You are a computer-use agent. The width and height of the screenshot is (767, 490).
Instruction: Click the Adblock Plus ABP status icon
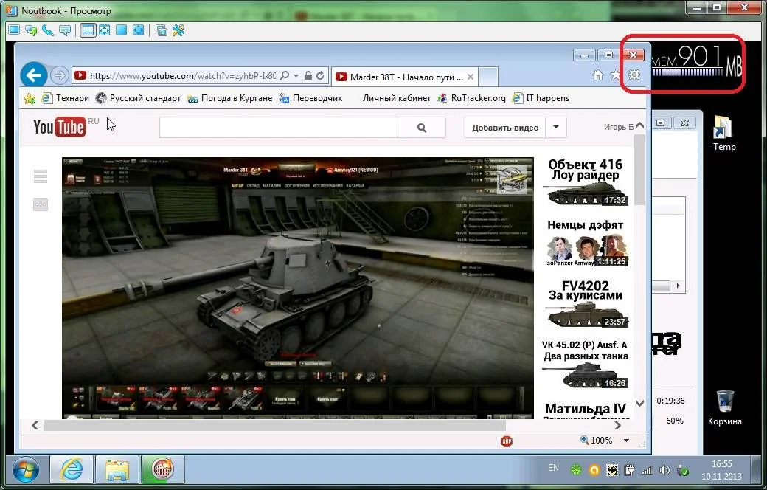pos(507,441)
